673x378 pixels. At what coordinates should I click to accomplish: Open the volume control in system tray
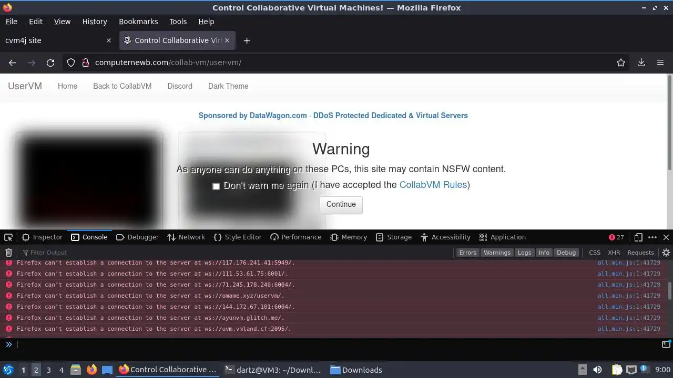597,370
